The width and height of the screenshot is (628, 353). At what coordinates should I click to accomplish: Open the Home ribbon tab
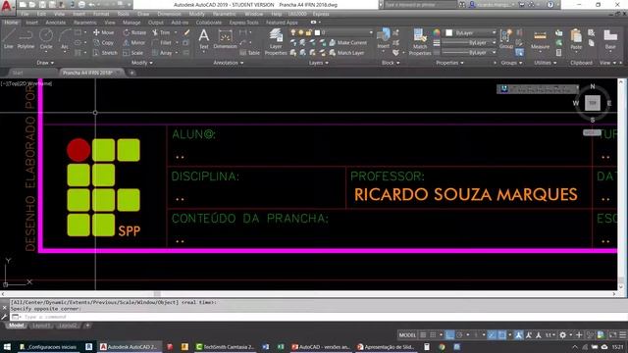tap(11, 23)
